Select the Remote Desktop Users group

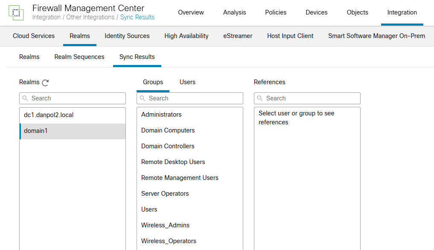pos(190,162)
